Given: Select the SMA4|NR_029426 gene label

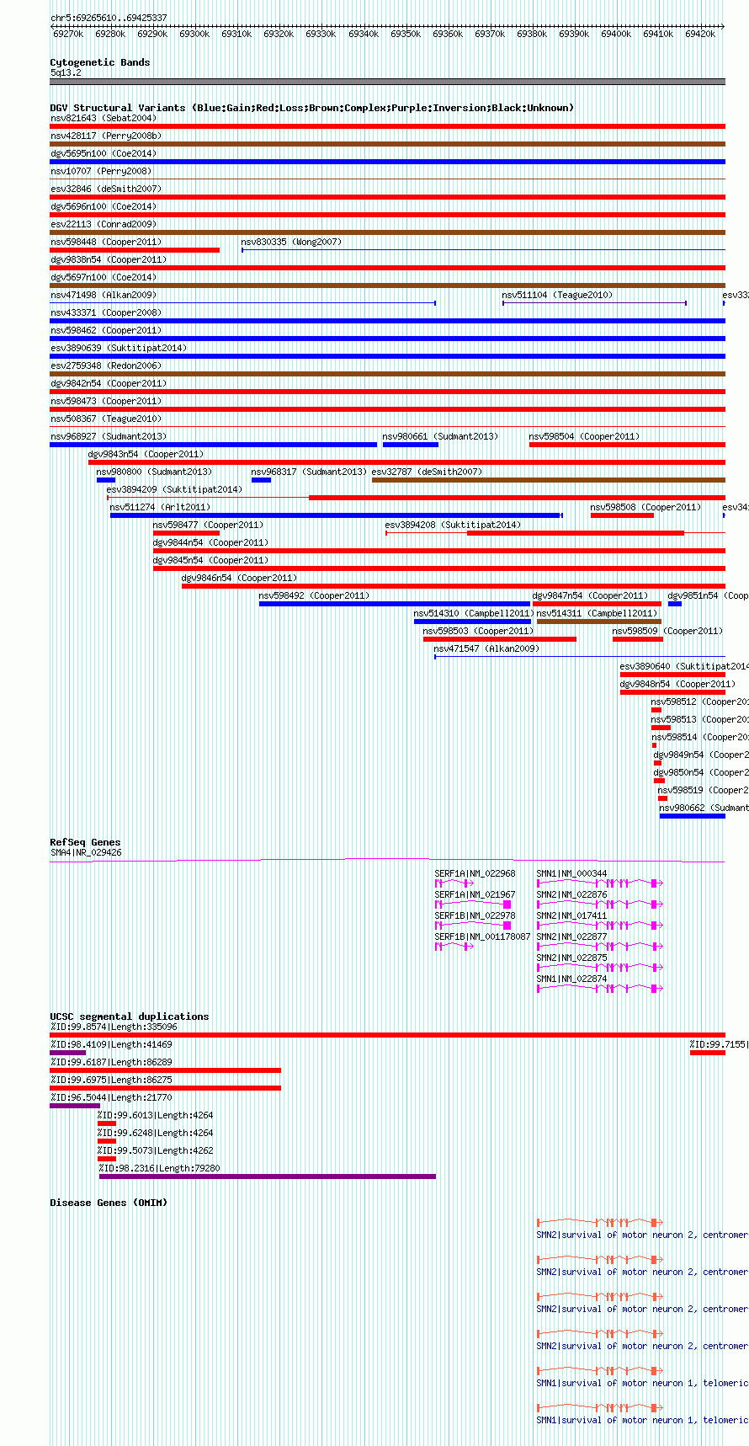Looking at the screenshot, I should point(86,852).
